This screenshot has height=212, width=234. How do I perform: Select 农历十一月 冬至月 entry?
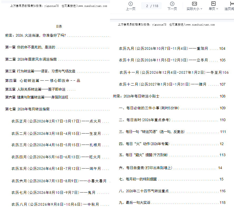(174, 73)
